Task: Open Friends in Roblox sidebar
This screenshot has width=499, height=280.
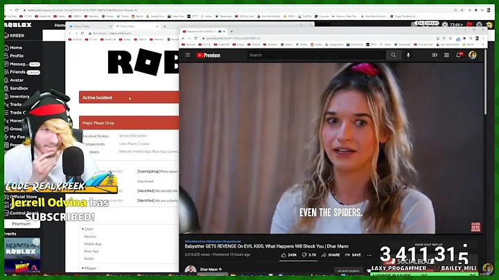Action: 22,72
